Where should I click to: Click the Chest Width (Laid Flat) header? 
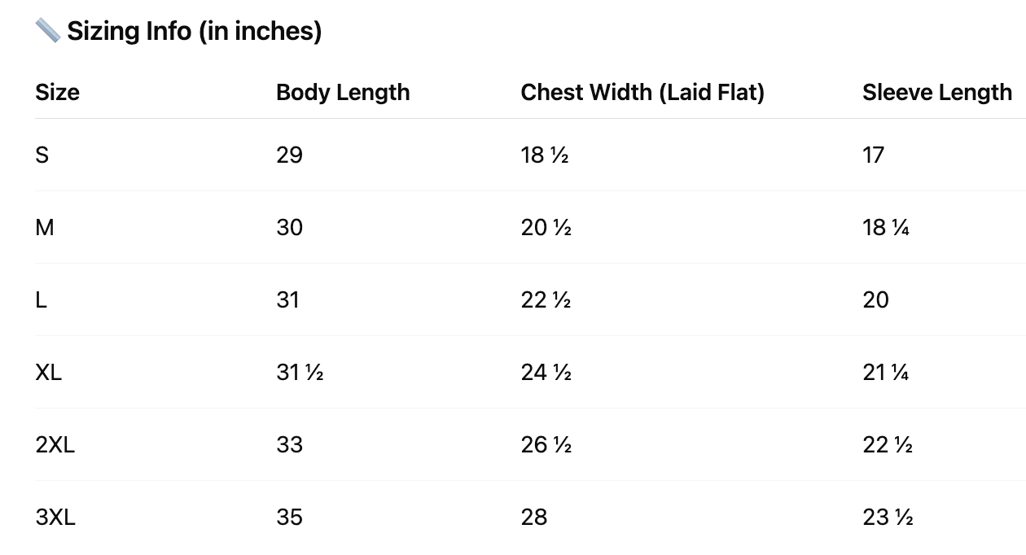coord(642,93)
